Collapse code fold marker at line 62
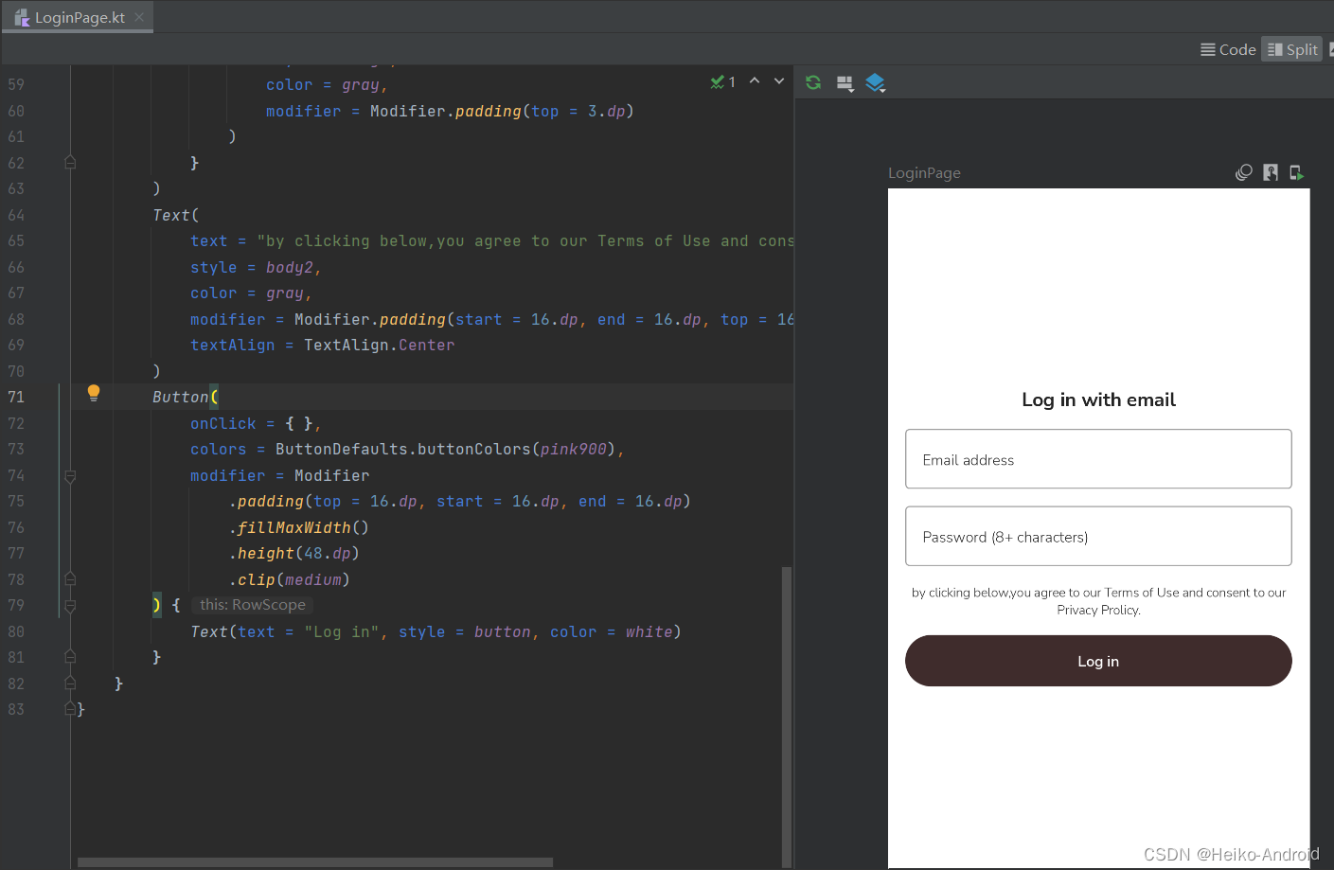The image size is (1334, 870). pos(70,163)
